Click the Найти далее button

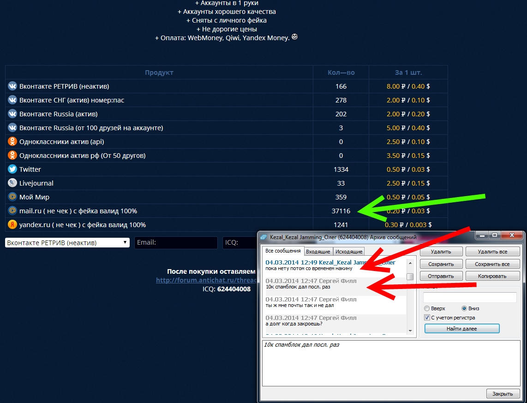tap(462, 328)
